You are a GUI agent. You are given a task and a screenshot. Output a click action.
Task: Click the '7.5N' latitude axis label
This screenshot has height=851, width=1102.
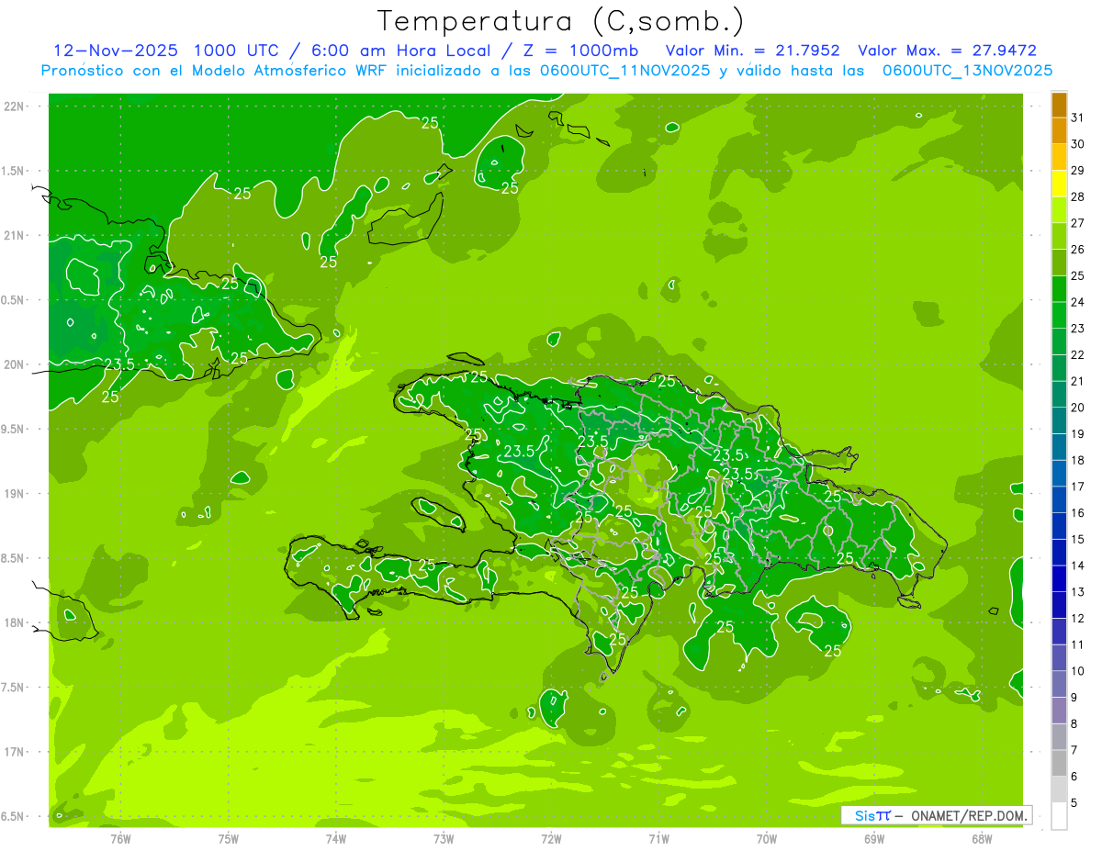(14, 687)
